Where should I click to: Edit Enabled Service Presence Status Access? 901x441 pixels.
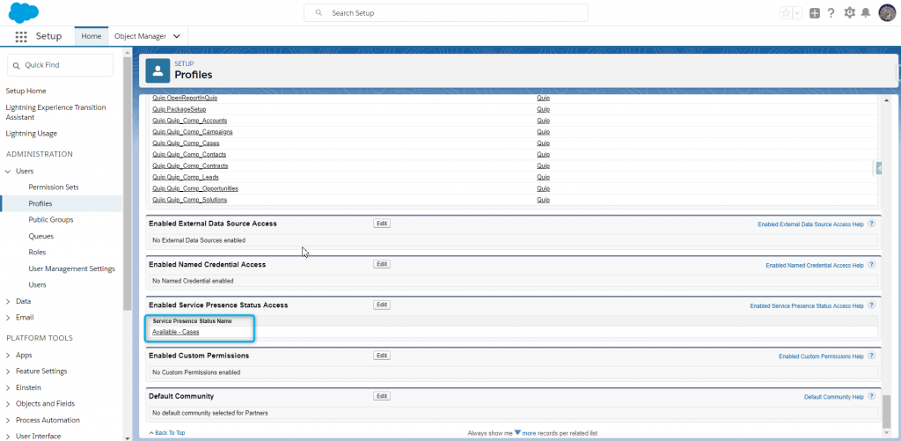[382, 305]
